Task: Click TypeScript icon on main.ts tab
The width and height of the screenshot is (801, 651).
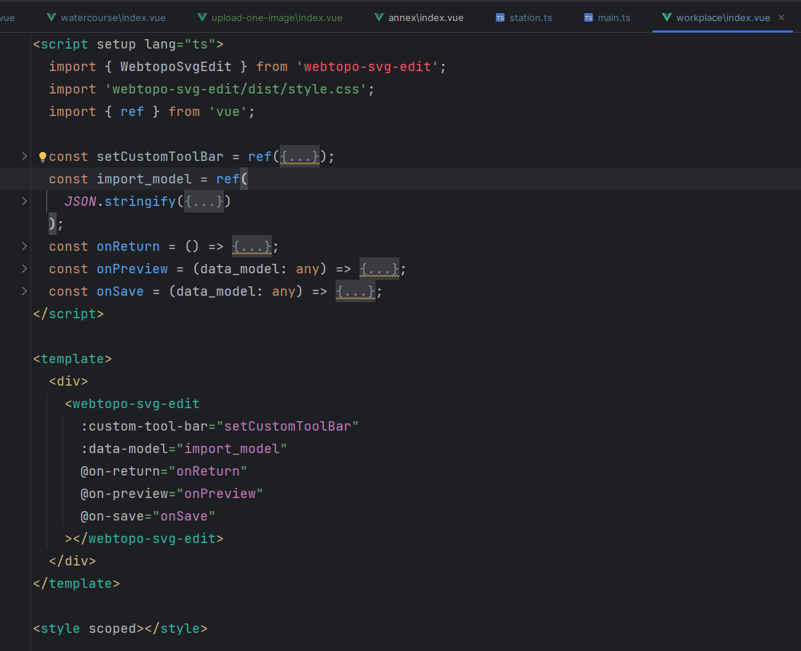Action: [x=589, y=18]
